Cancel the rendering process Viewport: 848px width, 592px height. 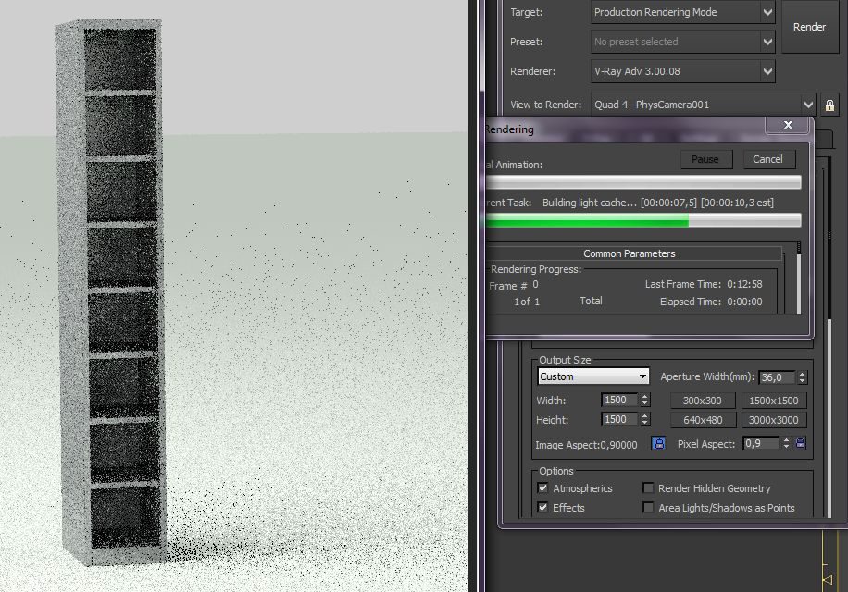click(x=767, y=159)
